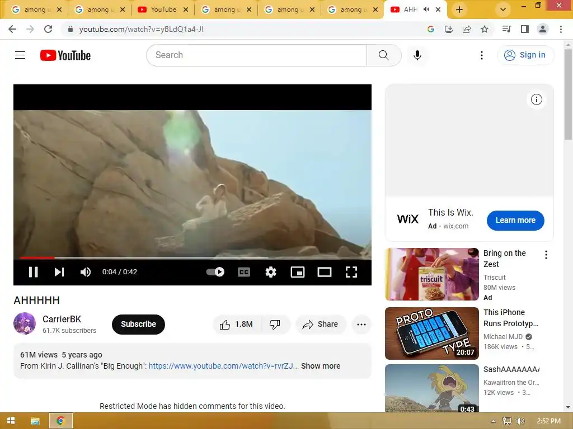Viewport: 573px width, 429px height.
Task: Open YouTube settings three-dot menu
Action: (482, 55)
